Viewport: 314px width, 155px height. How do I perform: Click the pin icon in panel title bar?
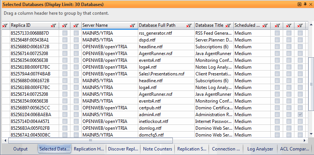(305, 4)
